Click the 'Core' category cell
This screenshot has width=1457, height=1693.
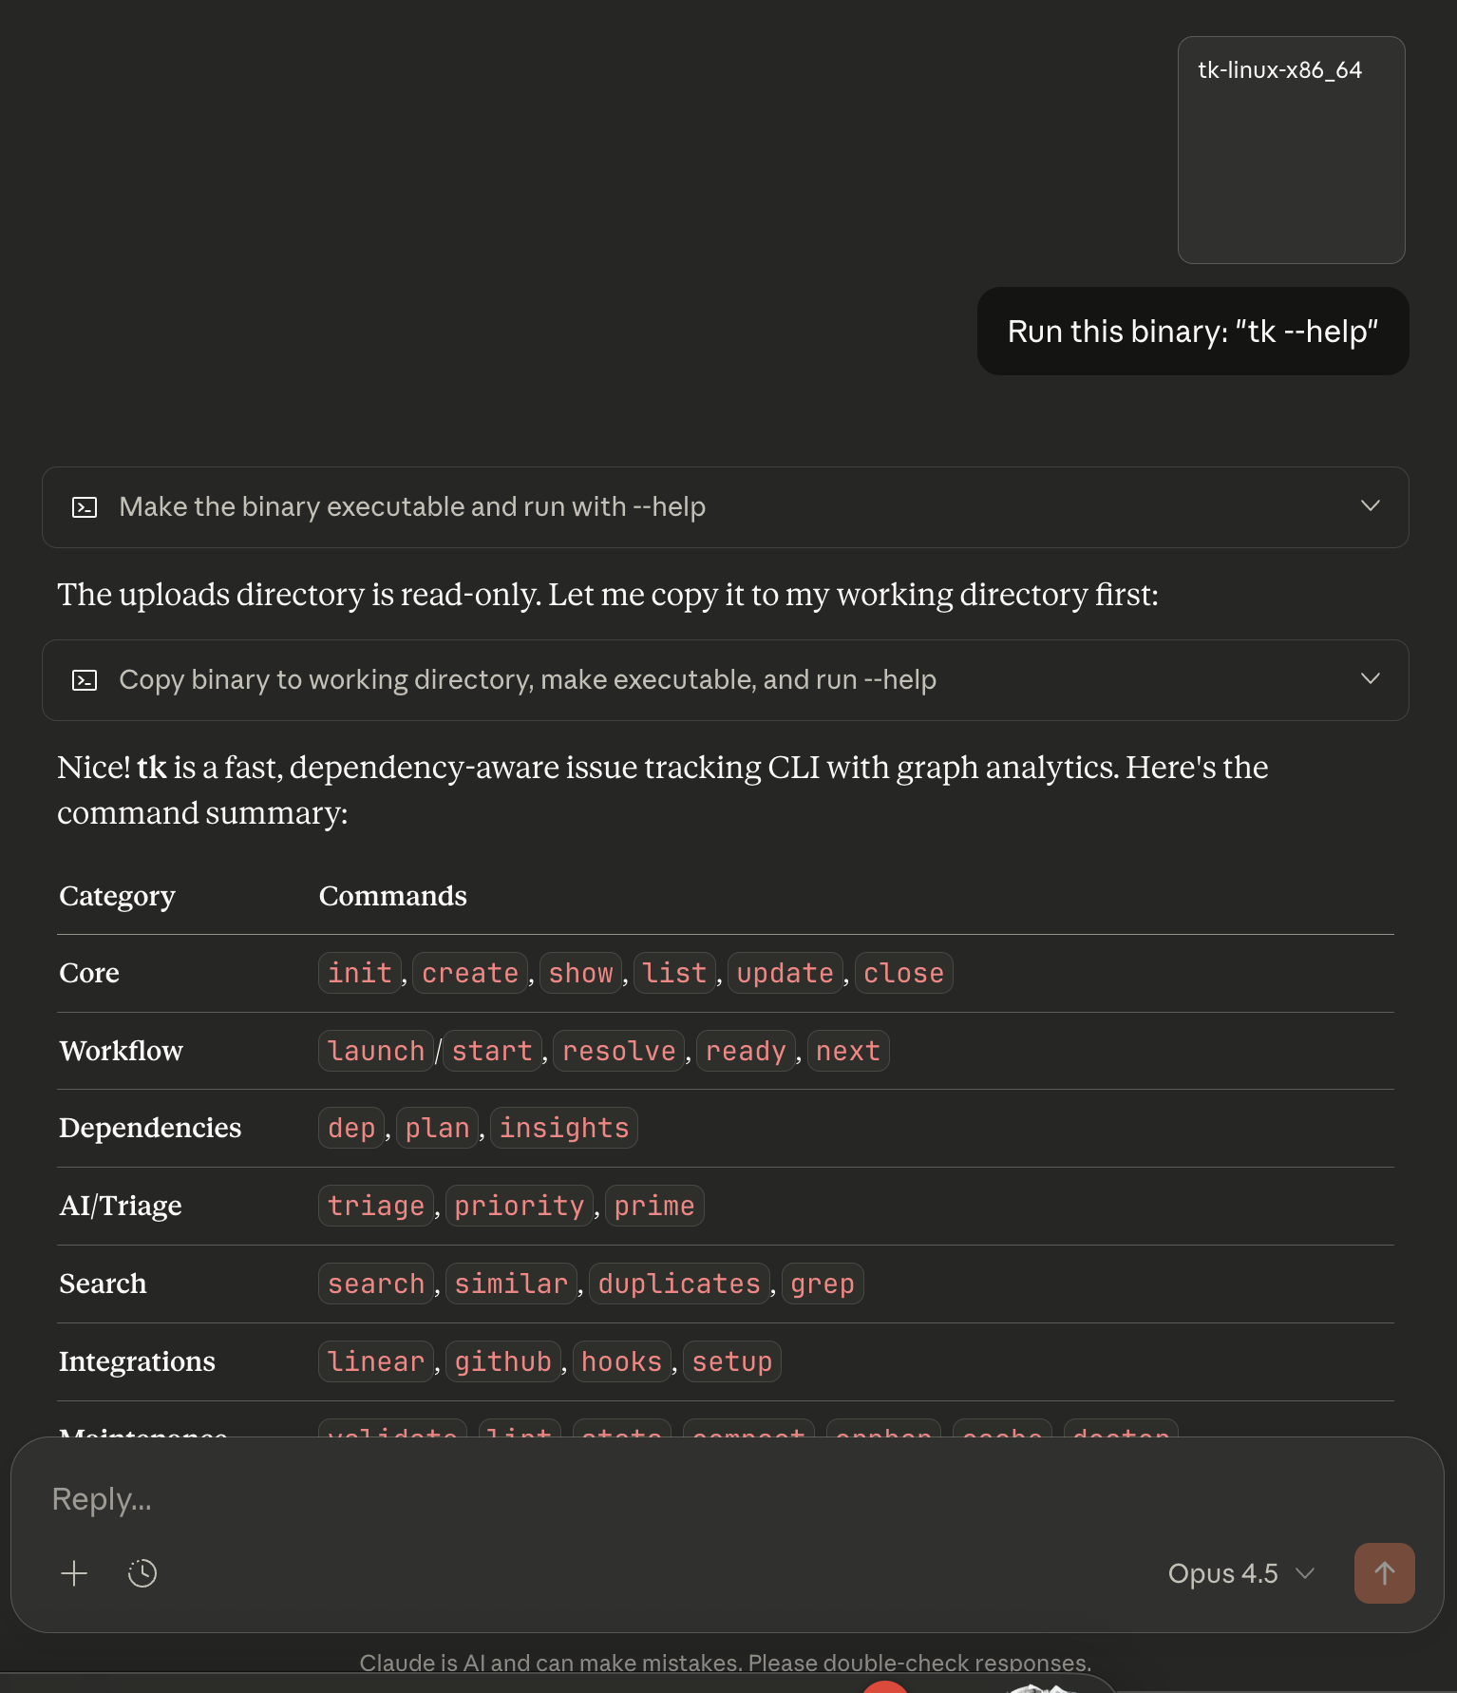(89, 973)
